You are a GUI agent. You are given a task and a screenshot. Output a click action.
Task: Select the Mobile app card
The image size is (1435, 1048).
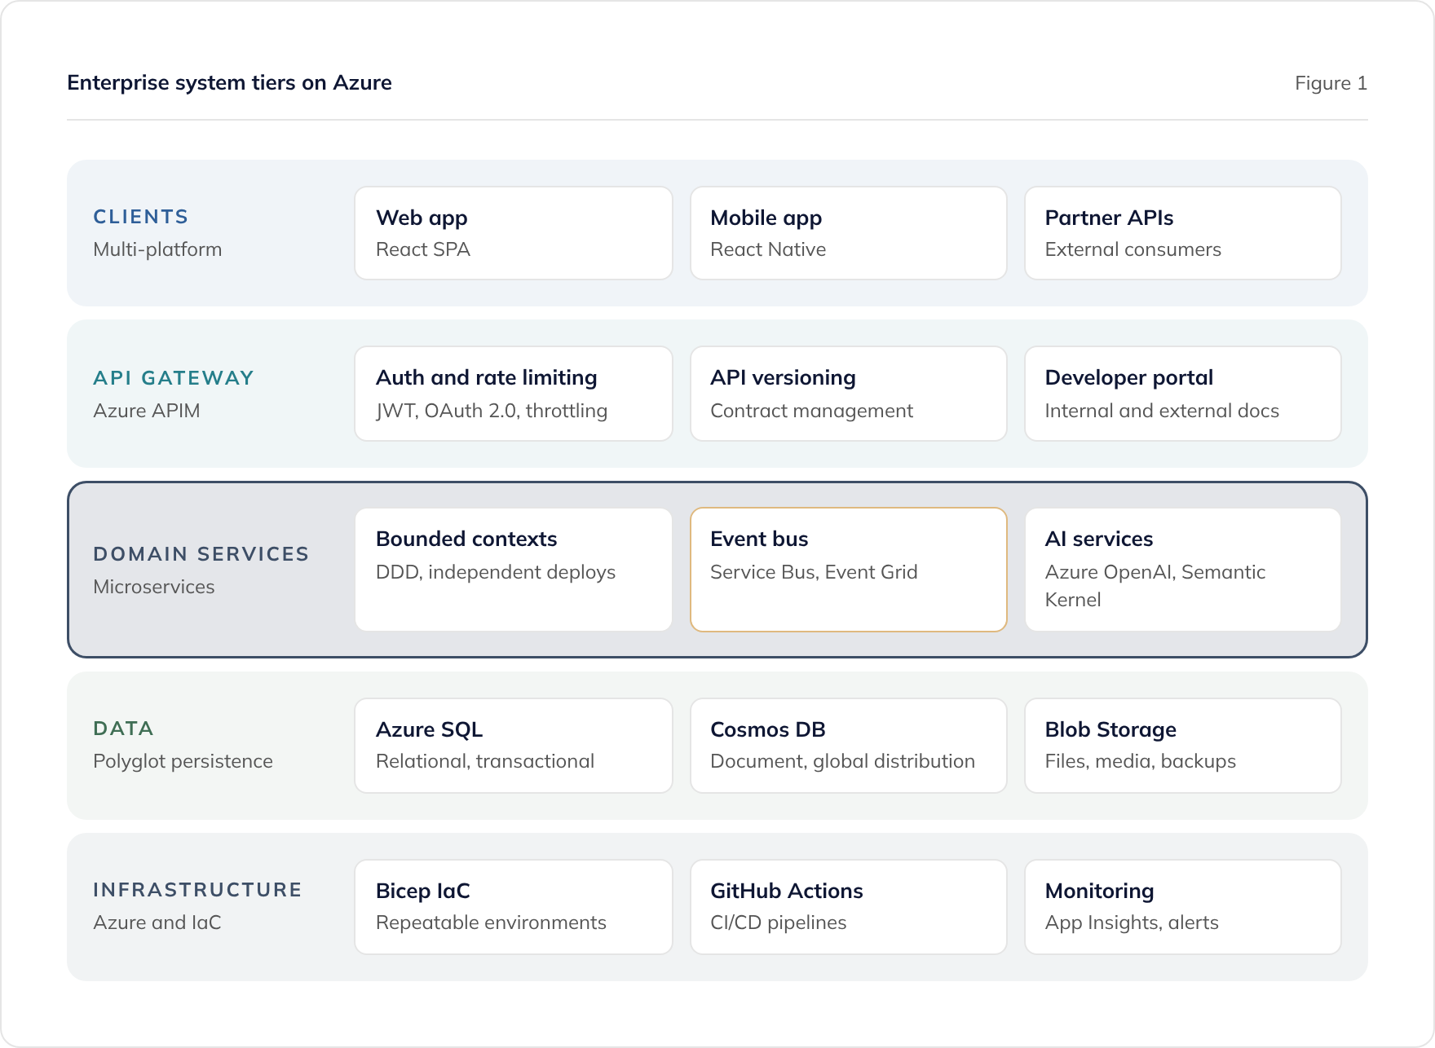pos(848,233)
